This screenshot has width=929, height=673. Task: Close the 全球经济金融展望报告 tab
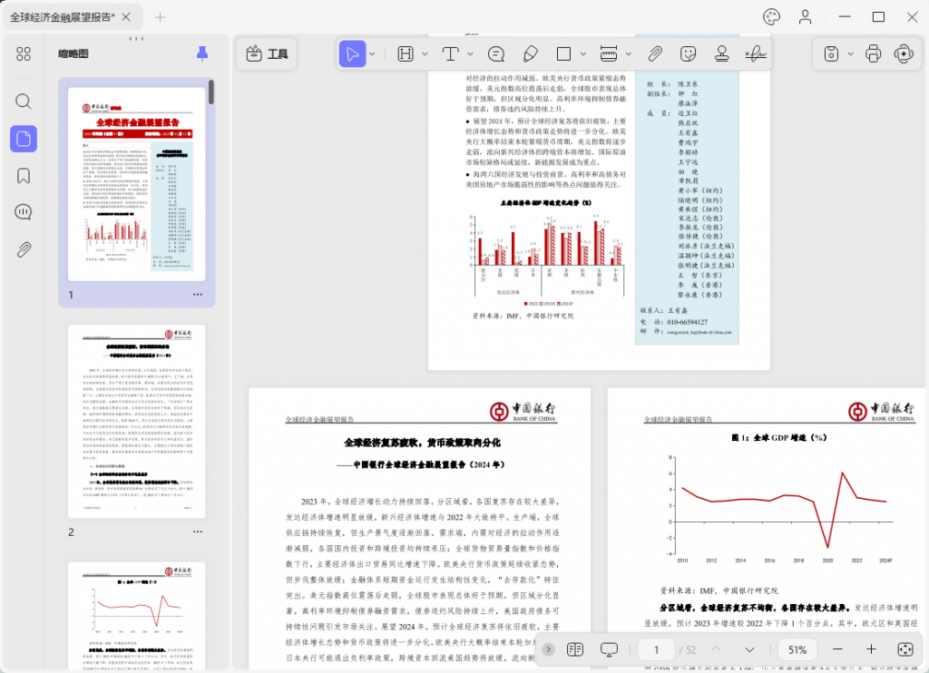(x=126, y=17)
